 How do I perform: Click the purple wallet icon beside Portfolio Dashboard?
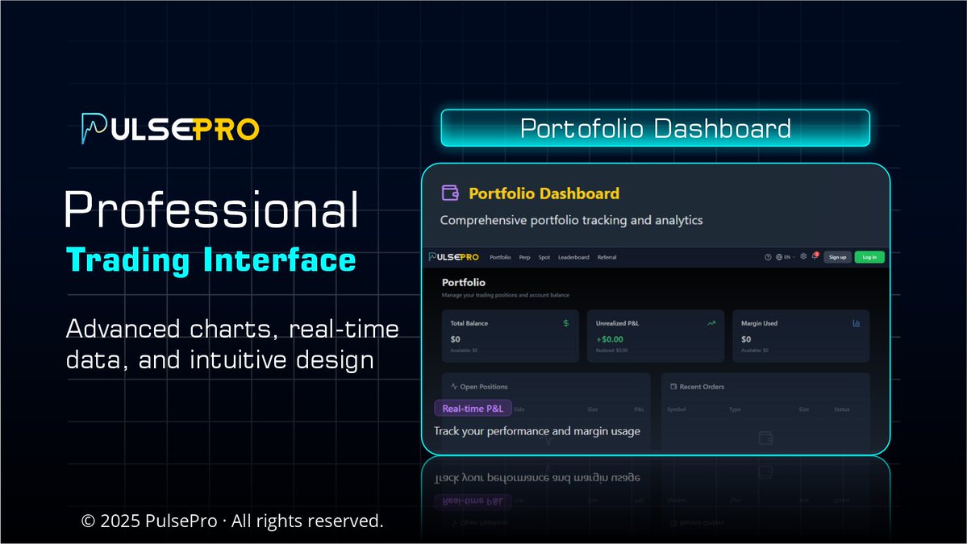450,193
